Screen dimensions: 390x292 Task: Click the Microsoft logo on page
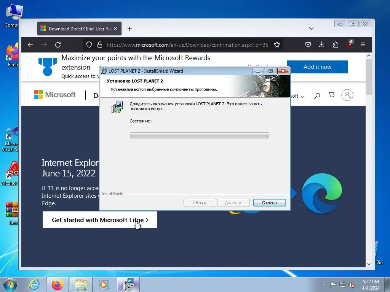click(x=55, y=95)
